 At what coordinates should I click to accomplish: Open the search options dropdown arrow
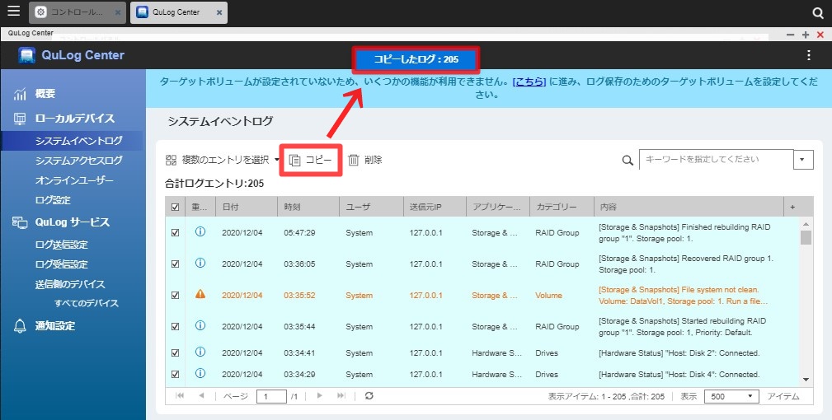803,160
